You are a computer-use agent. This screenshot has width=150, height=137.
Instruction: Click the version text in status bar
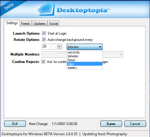coord(39,134)
